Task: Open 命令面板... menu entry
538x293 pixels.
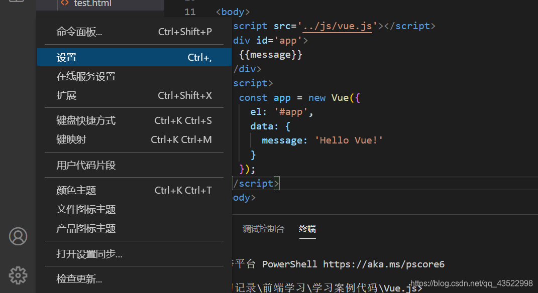Action: click(x=134, y=32)
